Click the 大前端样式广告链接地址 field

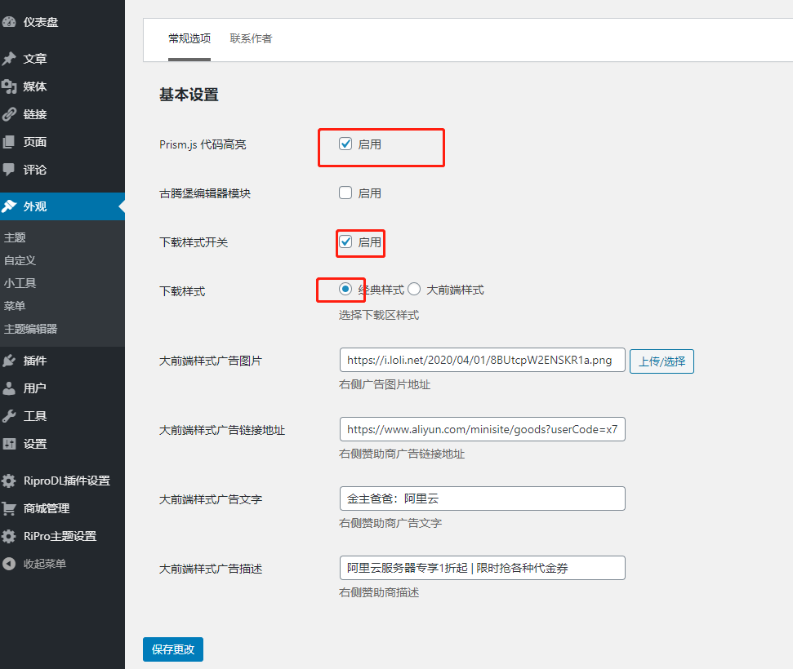click(x=483, y=429)
